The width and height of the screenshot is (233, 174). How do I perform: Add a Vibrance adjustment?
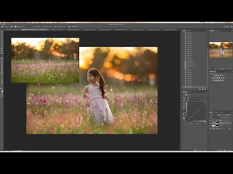tap(222, 75)
